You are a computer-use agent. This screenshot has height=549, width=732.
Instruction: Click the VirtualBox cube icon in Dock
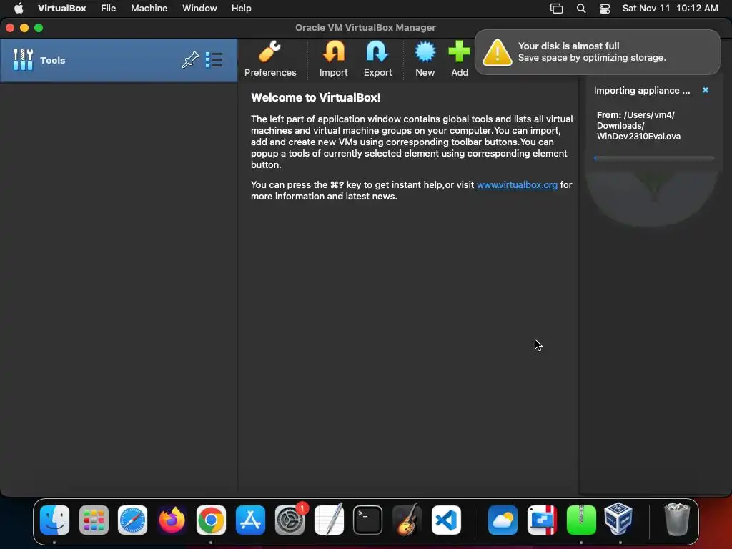(x=620, y=519)
